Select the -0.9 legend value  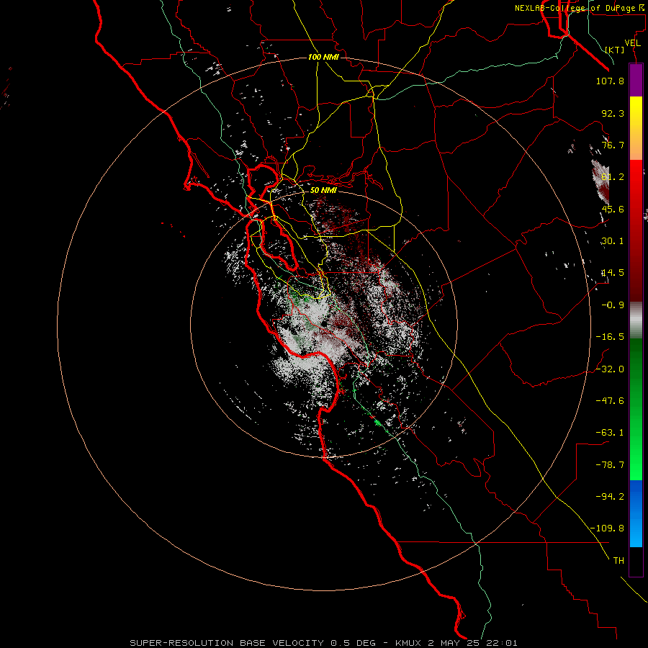613,305
